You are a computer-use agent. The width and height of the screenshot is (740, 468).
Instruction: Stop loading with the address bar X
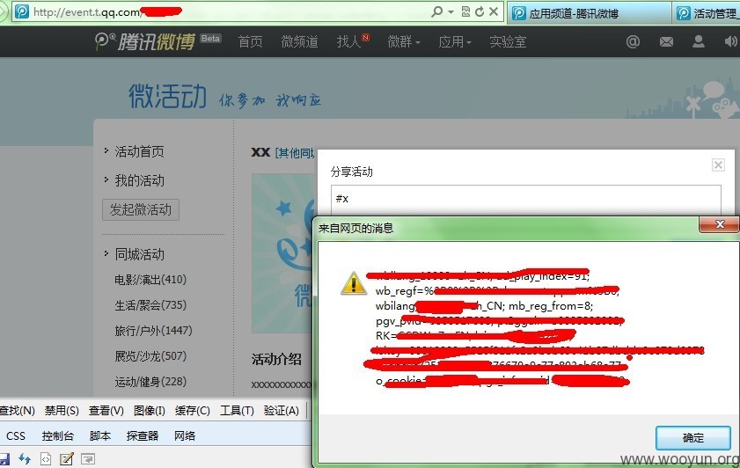tap(494, 11)
